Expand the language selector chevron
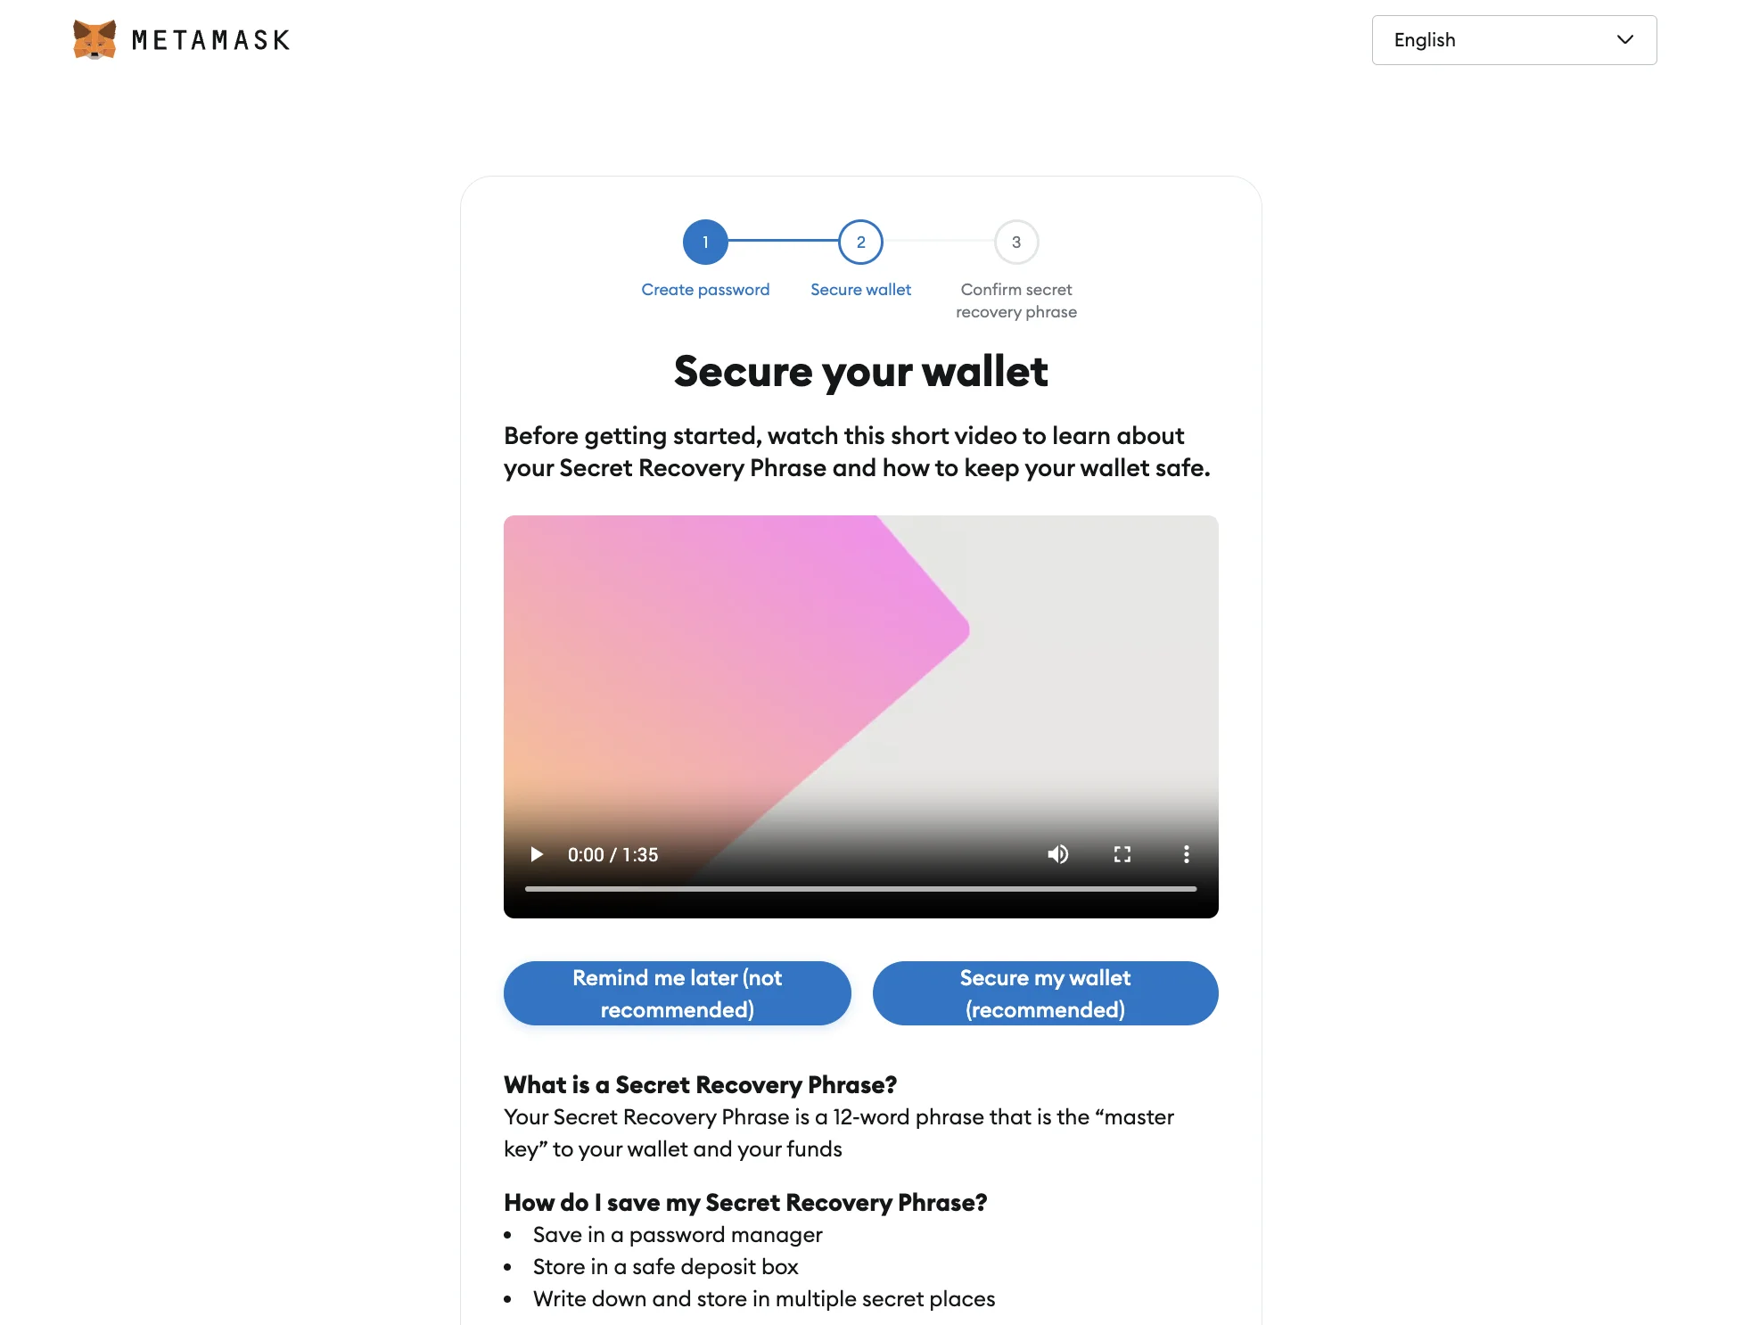 tap(1625, 39)
